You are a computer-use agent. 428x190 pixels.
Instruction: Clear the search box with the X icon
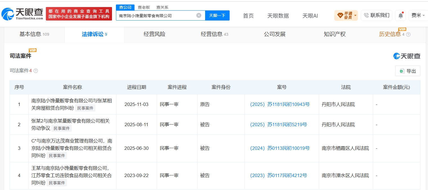tap(199, 15)
